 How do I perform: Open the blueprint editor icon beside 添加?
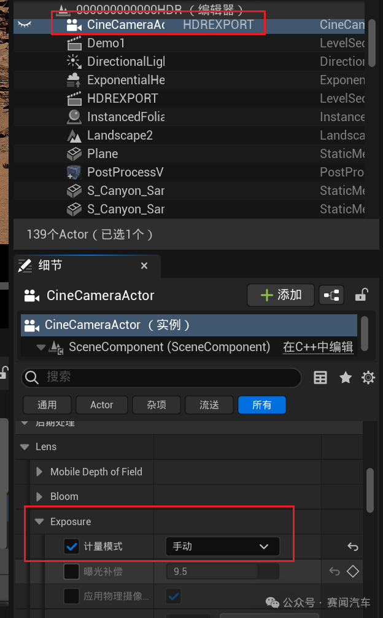(331, 295)
